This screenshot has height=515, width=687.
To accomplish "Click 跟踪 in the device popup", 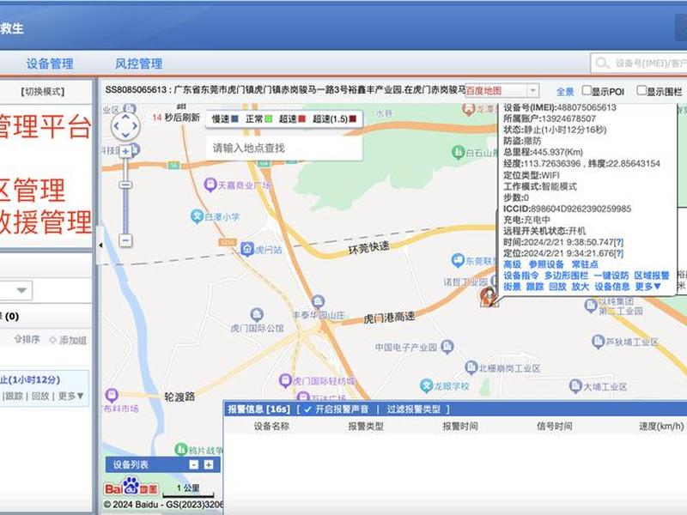I will pos(534,287).
